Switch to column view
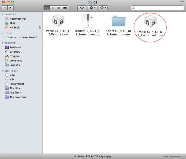The width and height of the screenshot is (186, 159). coord(59,8)
